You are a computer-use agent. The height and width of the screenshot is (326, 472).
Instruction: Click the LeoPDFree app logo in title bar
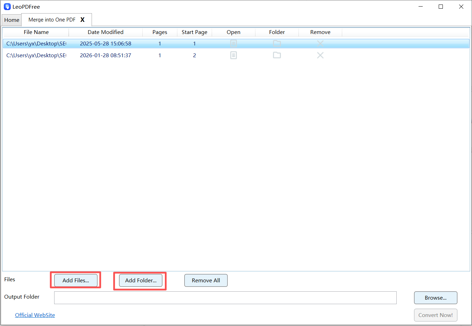7,7
